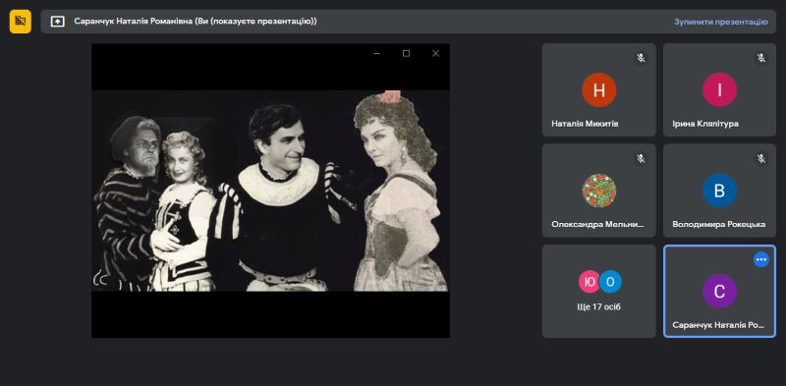Click the muted mic icon on Володимира Рокецька's tile
Screen dimensions: 786x386
pos(761,158)
